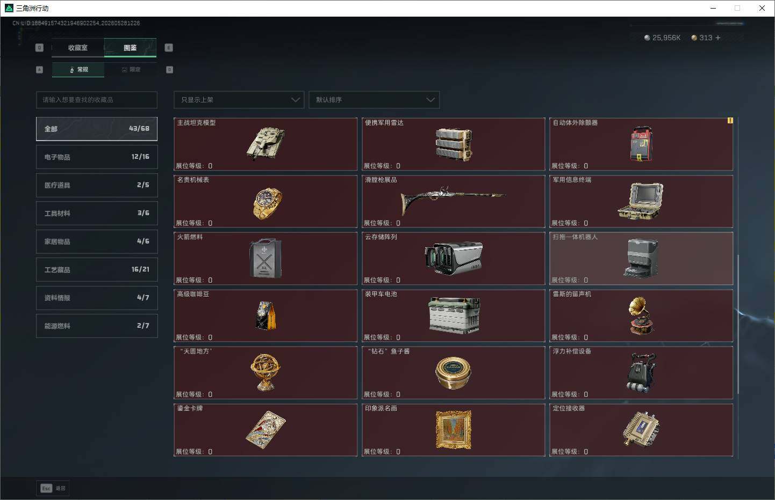Click the 主战坦克模型 title text

point(196,123)
